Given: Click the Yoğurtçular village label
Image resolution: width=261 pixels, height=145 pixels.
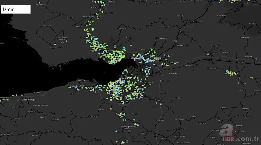Looking at the screenshot, I should pos(180,136).
